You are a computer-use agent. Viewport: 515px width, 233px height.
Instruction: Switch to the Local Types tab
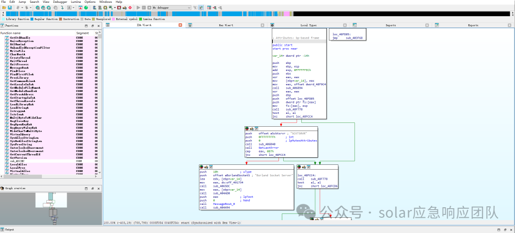pos(309,25)
